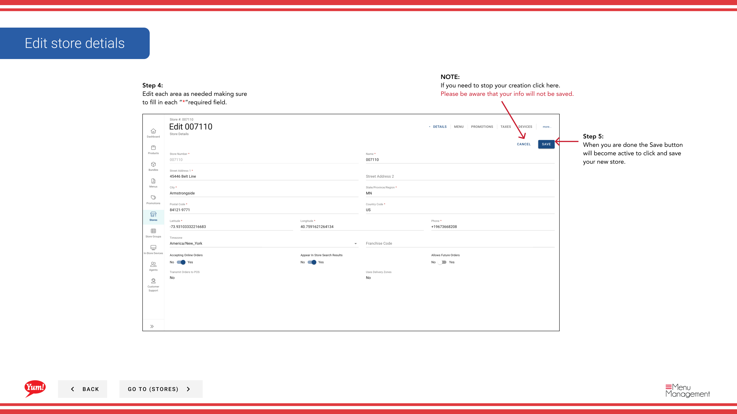Click the 'Edit 007110' page heading
The height and width of the screenshot is (414, 737).
point(191,126)
